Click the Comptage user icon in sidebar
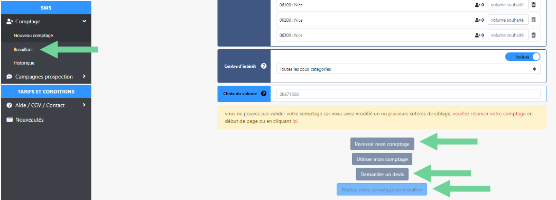Screen dimensions: 556x200 coord(10,22)
